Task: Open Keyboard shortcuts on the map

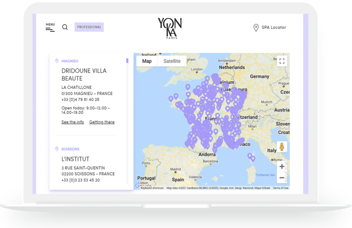Action: point(152,188)
